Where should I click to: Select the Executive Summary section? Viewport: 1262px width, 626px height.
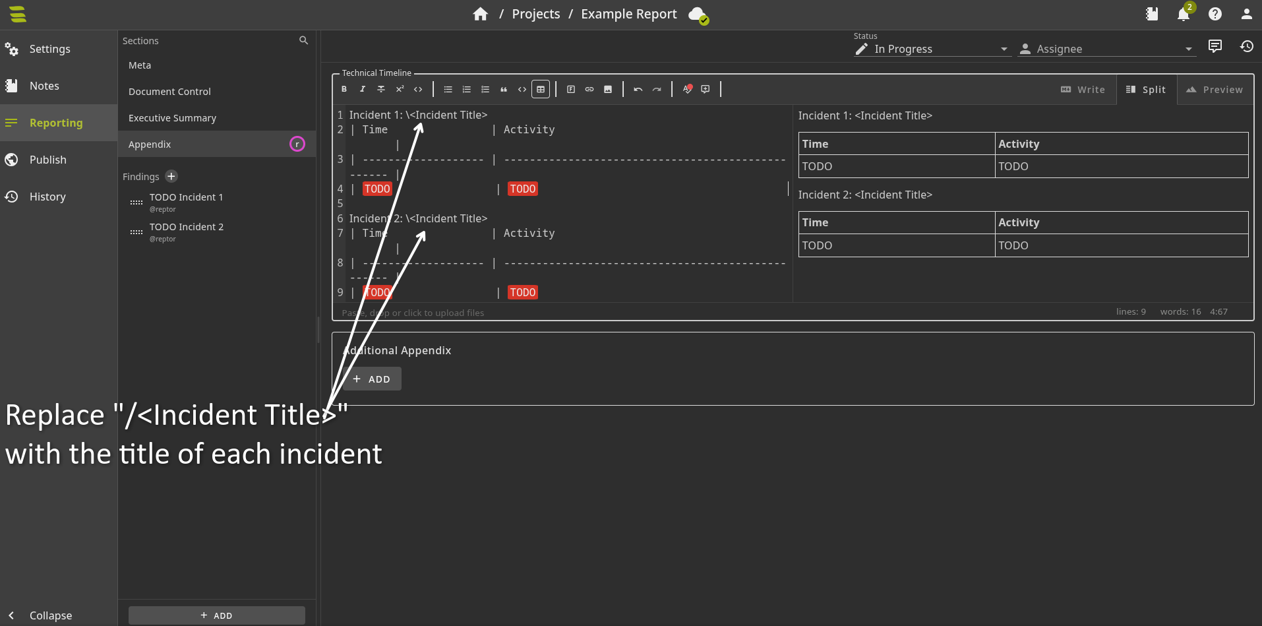pyautogui.click(x=217, y=118)
